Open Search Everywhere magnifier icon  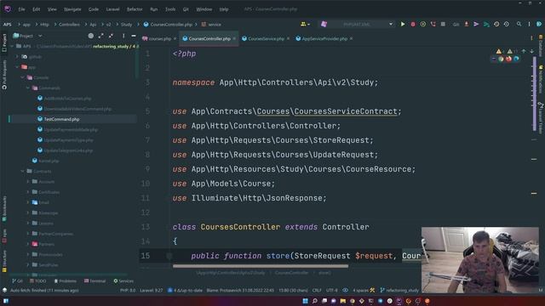coord(519,25)
